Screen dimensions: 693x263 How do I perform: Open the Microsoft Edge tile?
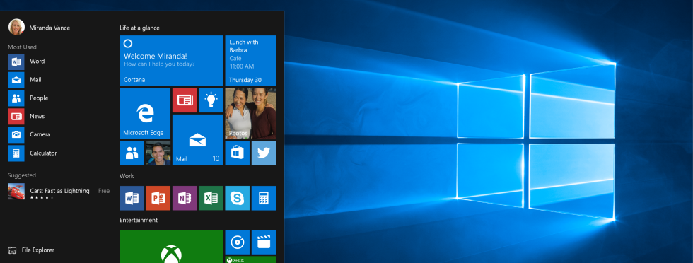(145, 113)
